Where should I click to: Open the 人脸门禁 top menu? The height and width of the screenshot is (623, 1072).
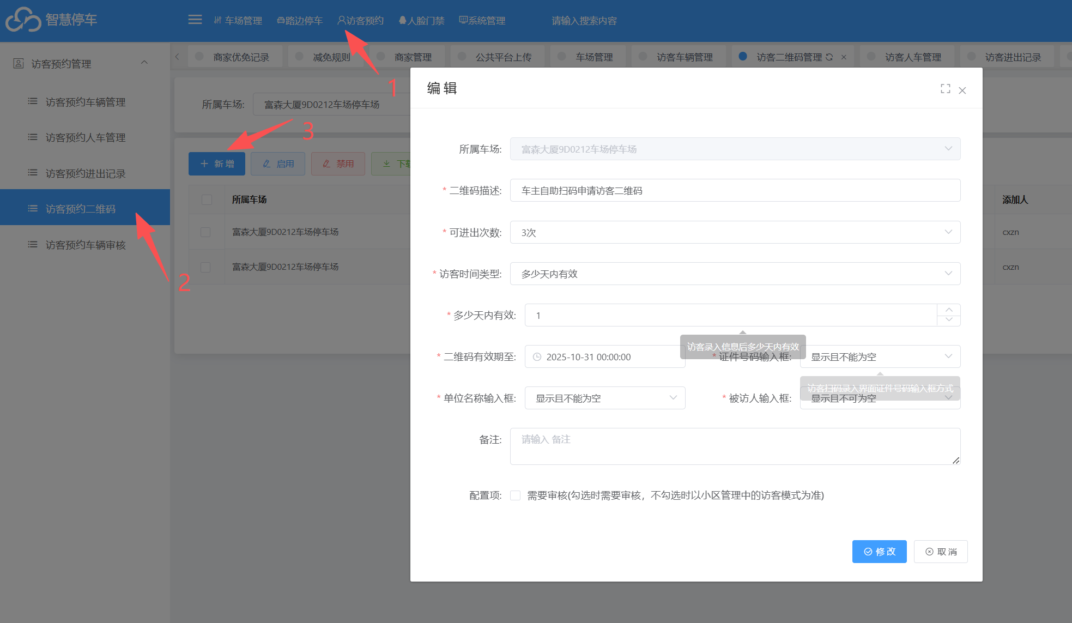click(x=421, y=20)
